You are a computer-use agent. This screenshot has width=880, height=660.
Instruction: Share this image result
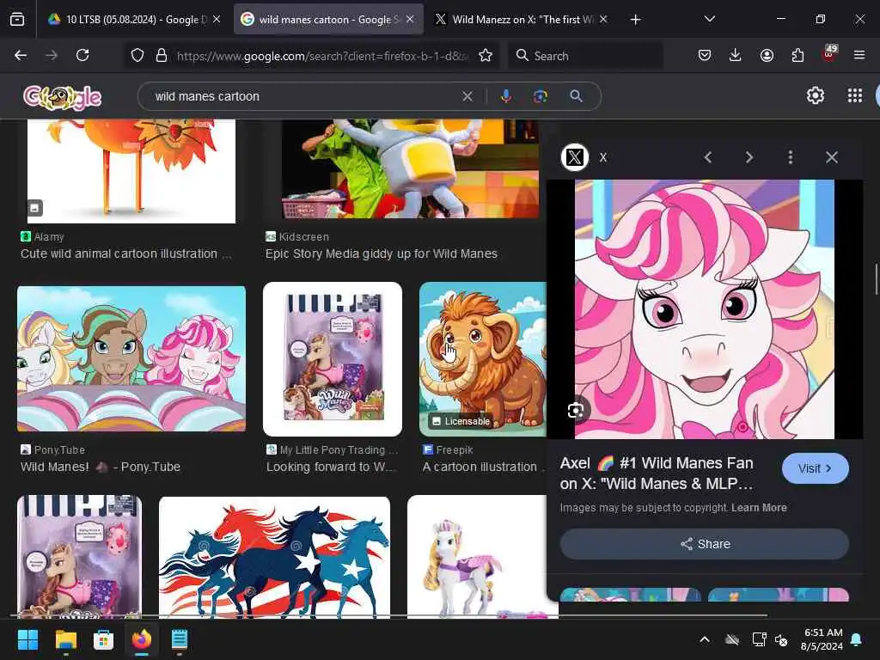point(705,544)
